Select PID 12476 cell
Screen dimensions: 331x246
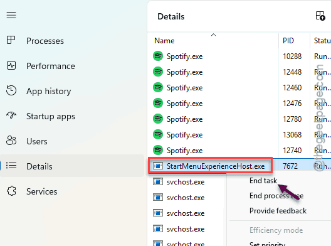point(292,104)
